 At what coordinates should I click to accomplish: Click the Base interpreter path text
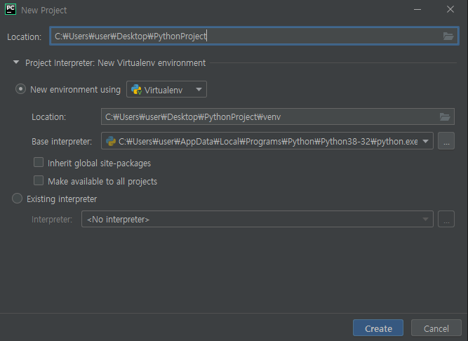[x=268, y=141]
